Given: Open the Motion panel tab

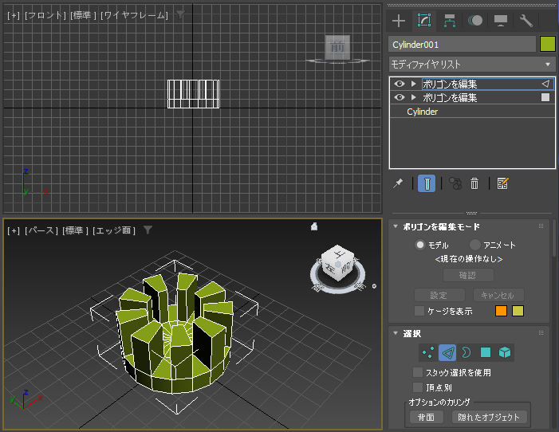Looking at the screenshot, I should click(475, 21).
